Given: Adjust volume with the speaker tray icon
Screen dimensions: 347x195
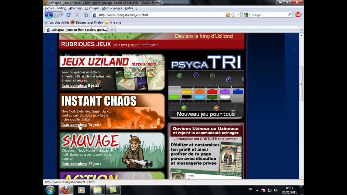Looking at the screenshot, I should 276,190.
